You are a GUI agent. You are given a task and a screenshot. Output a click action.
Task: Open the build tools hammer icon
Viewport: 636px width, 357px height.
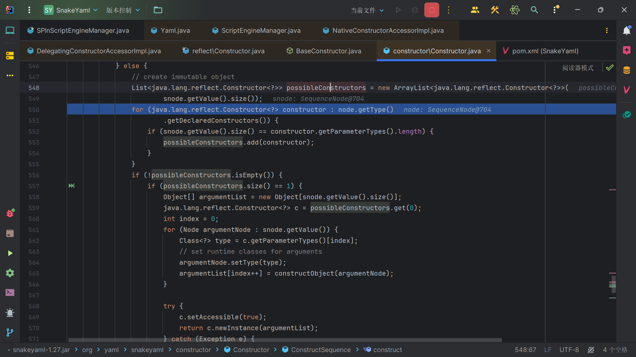495,10
